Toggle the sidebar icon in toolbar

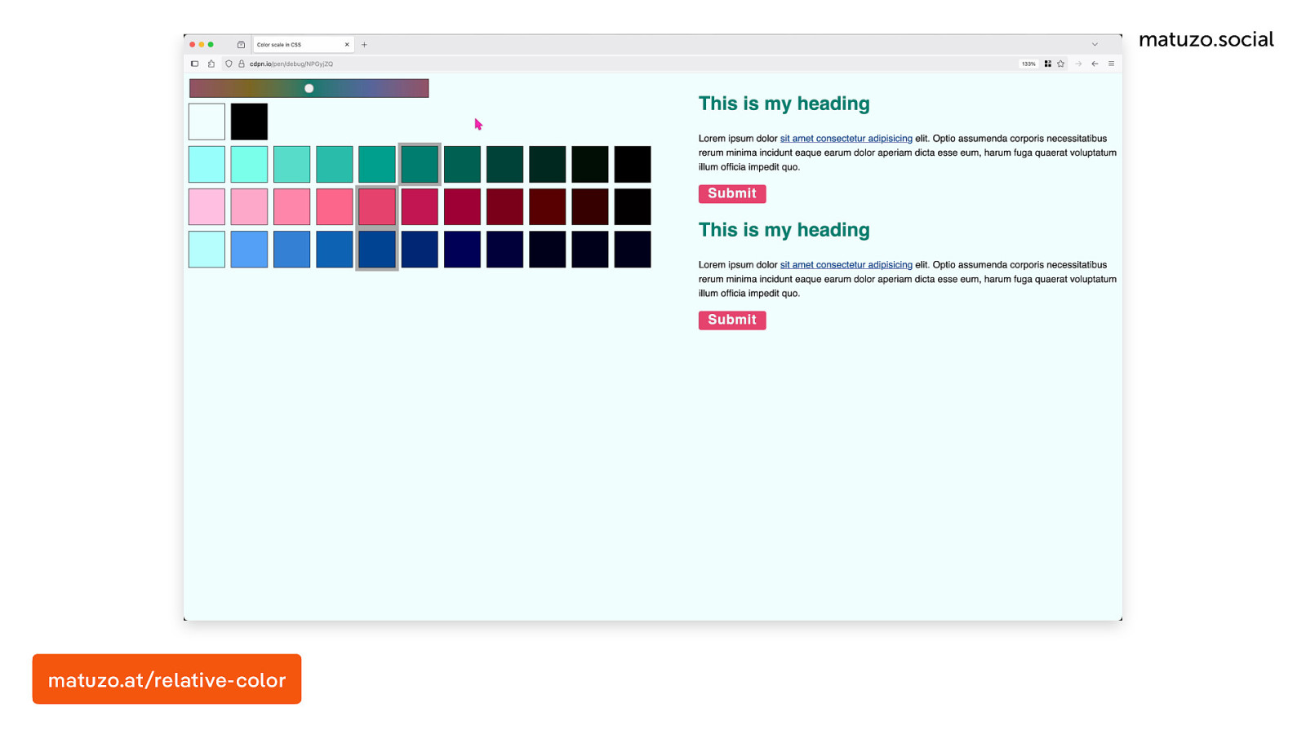click(194, 64)
